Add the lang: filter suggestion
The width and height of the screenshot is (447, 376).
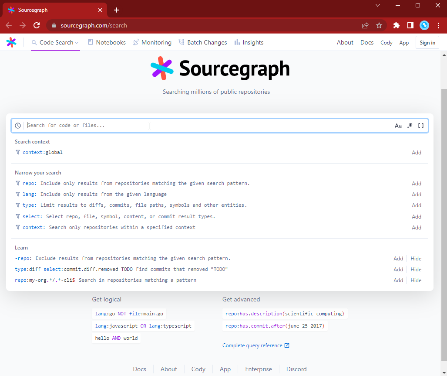pyautogui.click(x=417, y=194)
